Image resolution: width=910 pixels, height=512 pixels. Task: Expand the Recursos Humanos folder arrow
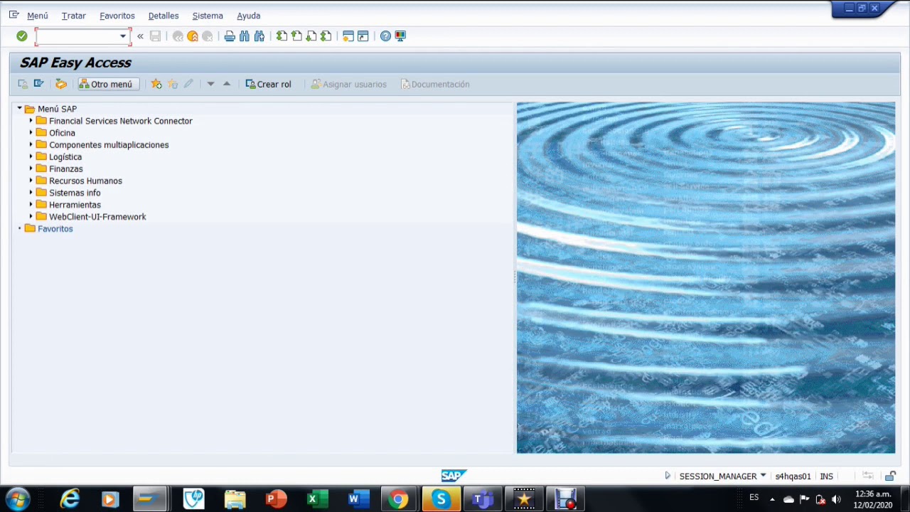[31, 181]
